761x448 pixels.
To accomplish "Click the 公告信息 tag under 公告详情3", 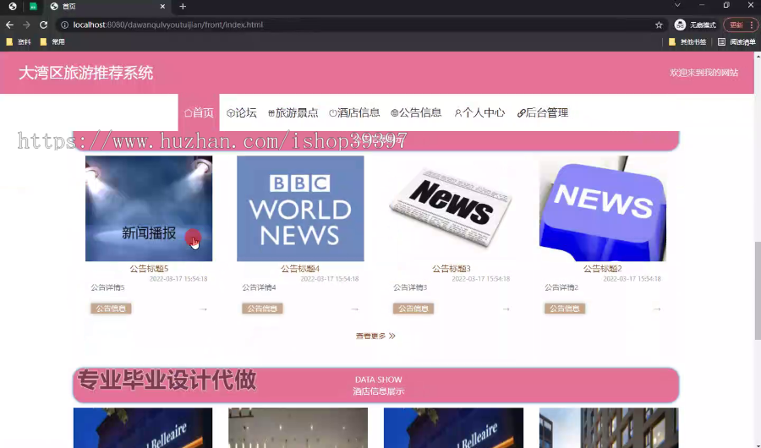I will [x=413, y=309].
